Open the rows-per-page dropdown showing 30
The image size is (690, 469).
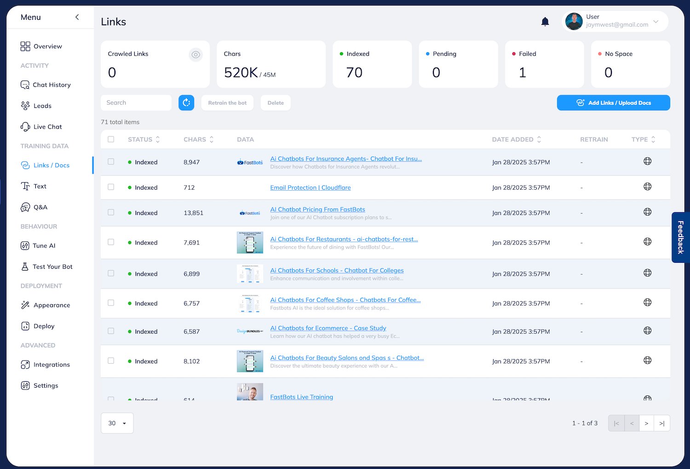(117, 423)
